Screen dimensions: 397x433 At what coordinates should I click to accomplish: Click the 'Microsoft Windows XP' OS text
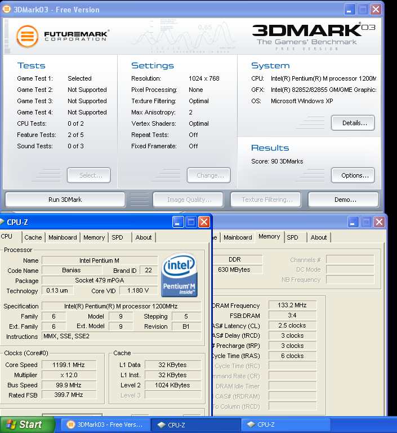302,101
